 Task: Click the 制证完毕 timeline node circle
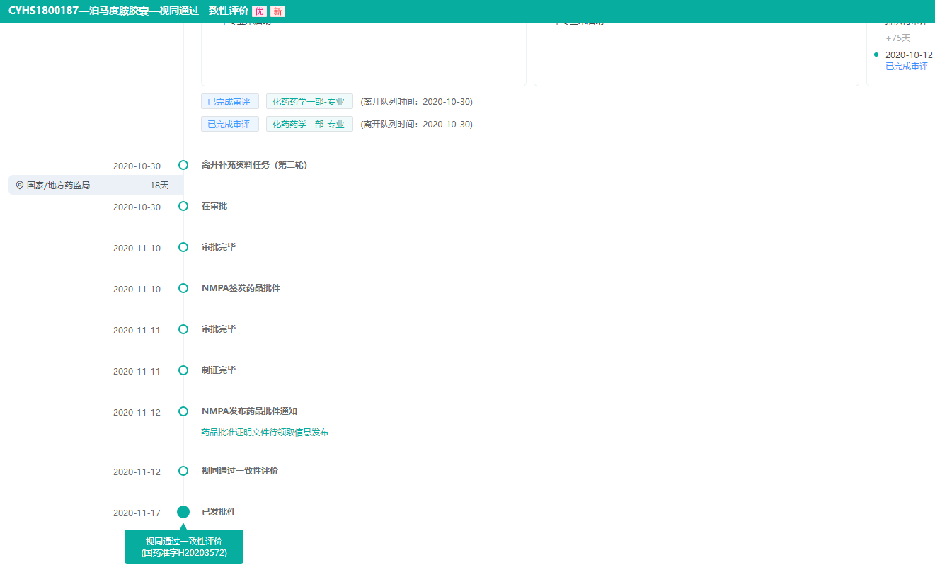tap(183, 370)
